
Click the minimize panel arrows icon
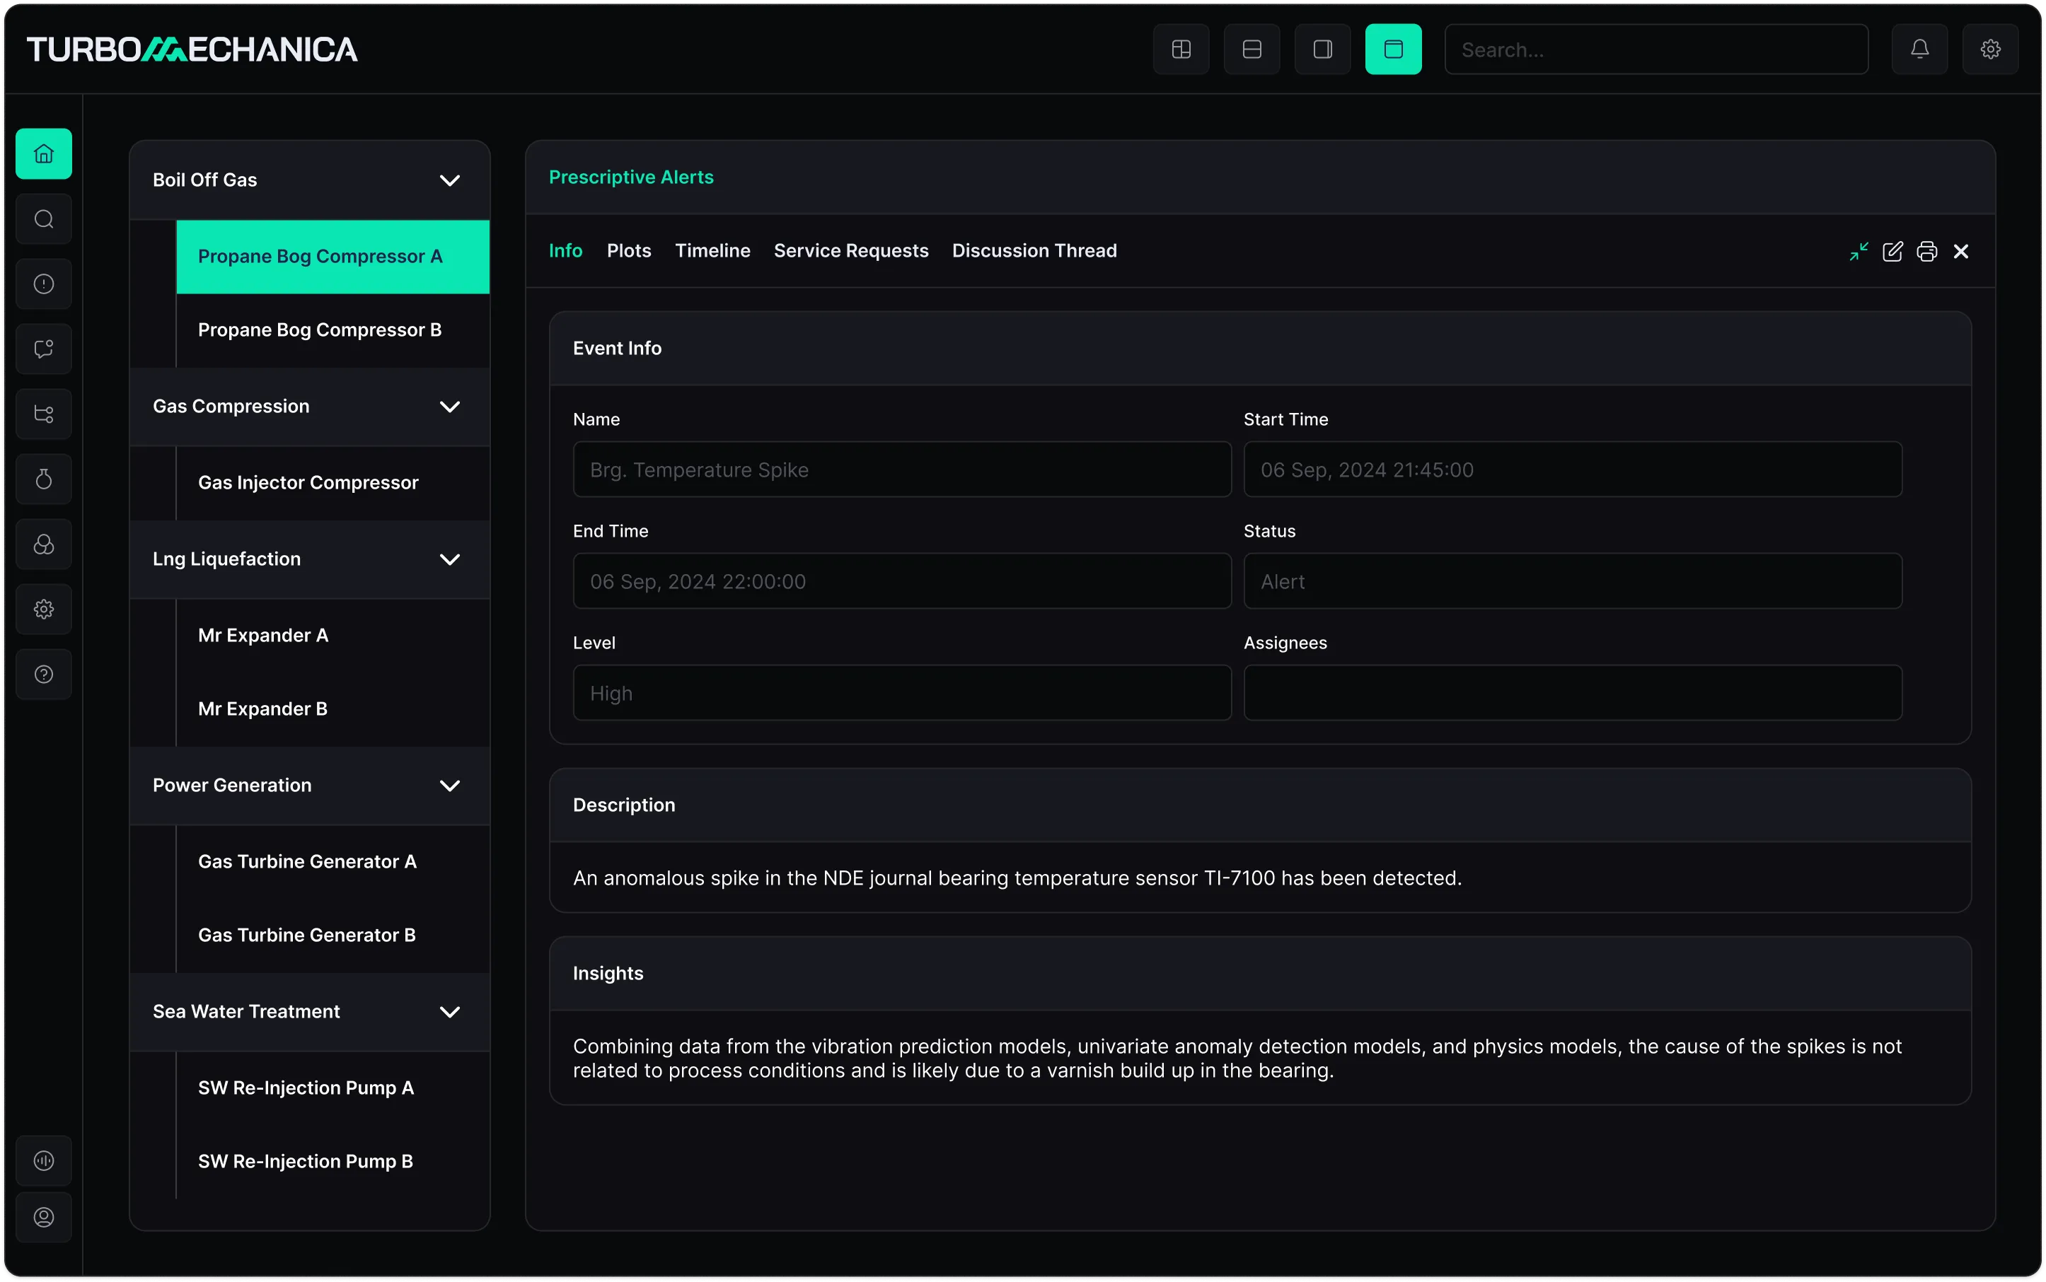coord(1859,251)
